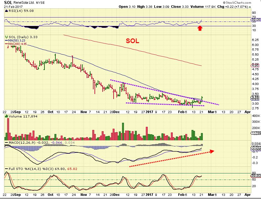Click the SOL (Daily) 3.33 legend text

coord(23,37)
